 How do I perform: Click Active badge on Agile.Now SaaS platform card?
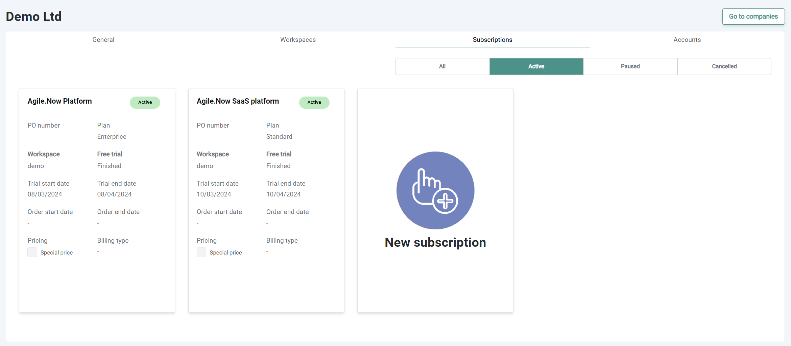pos(314,102)
